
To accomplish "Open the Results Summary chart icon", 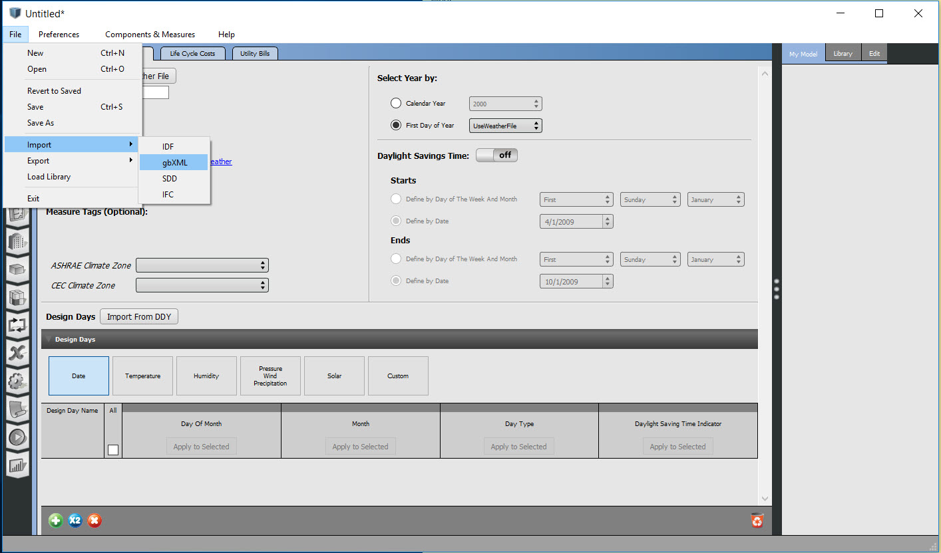I will tap(17, 464).
